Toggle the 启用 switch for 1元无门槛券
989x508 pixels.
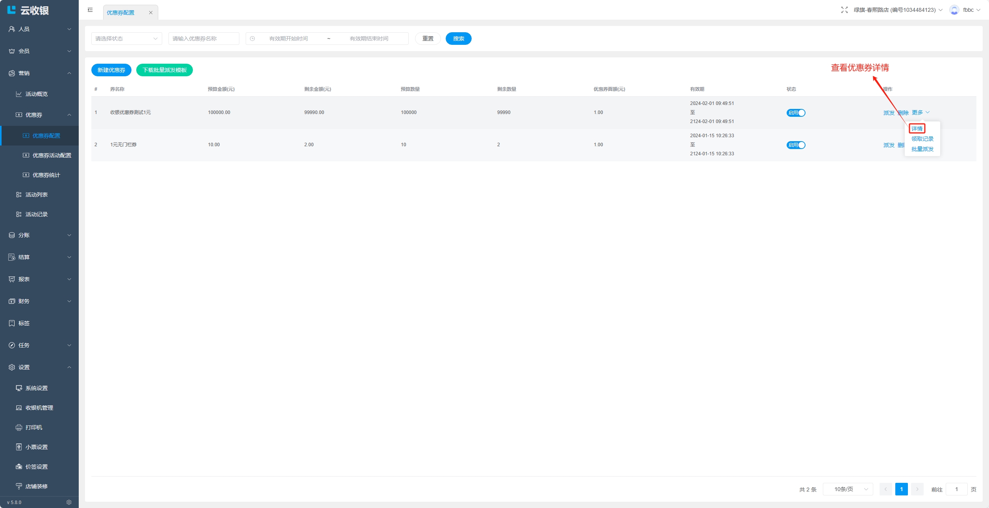(796, 145)
